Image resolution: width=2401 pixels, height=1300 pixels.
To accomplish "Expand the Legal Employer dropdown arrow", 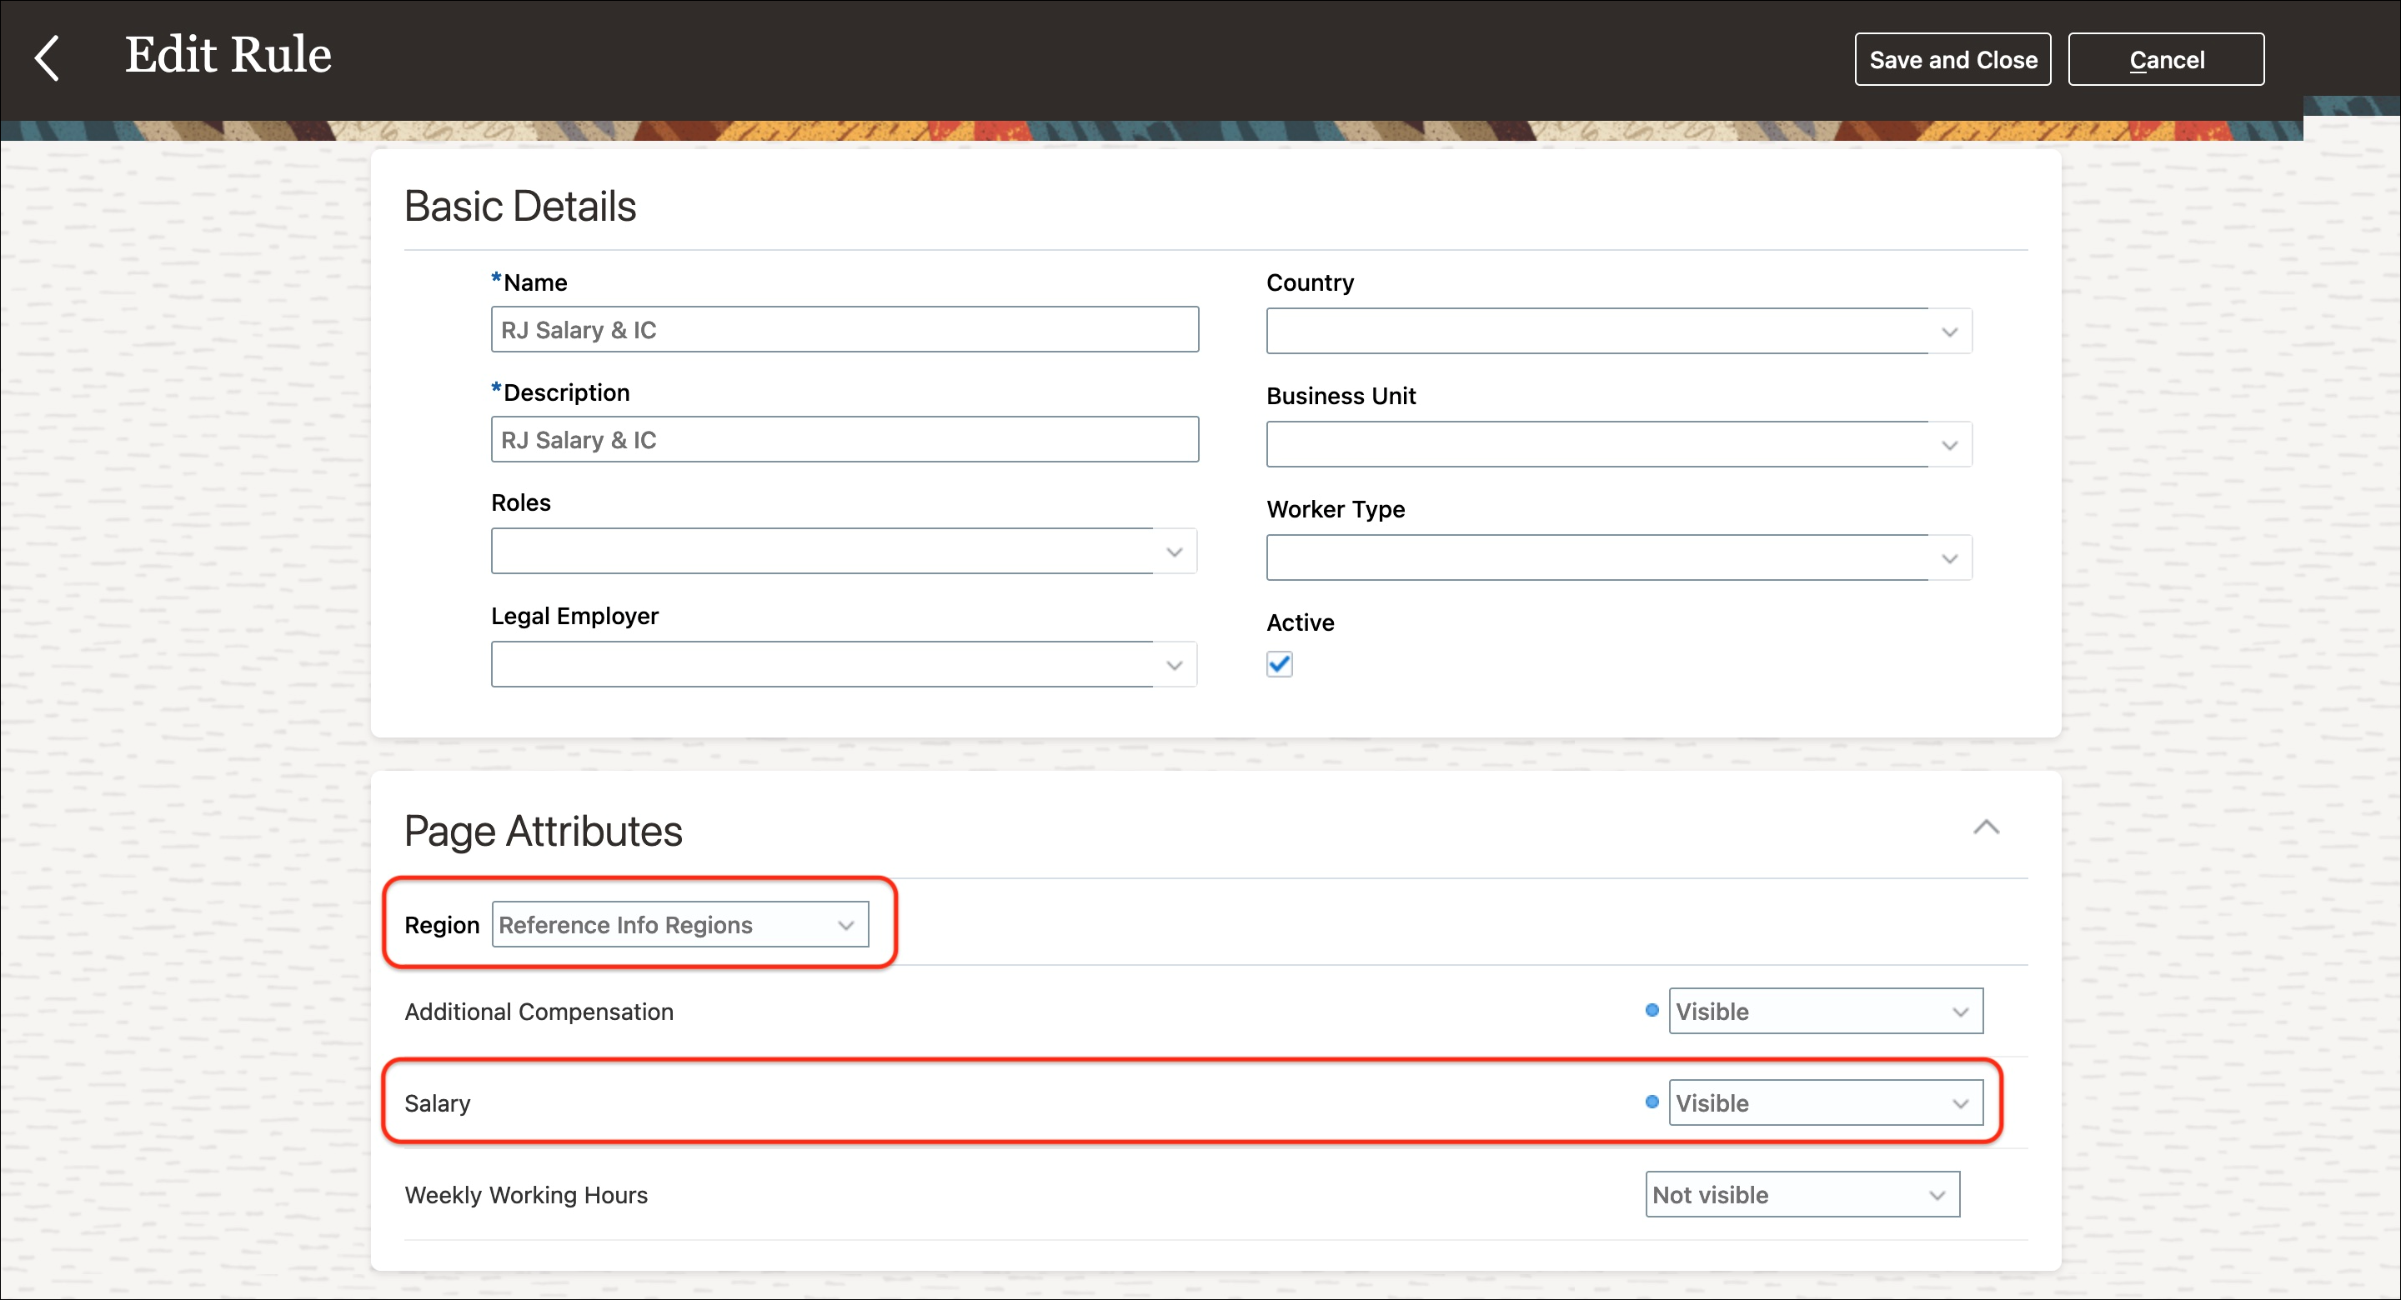I will (x=1174, y=664).
